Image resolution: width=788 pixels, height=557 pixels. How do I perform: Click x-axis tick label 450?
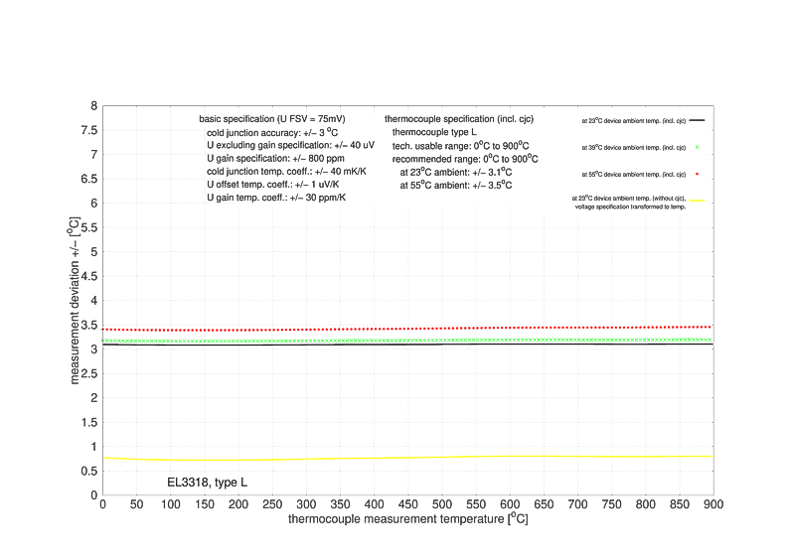408,504
